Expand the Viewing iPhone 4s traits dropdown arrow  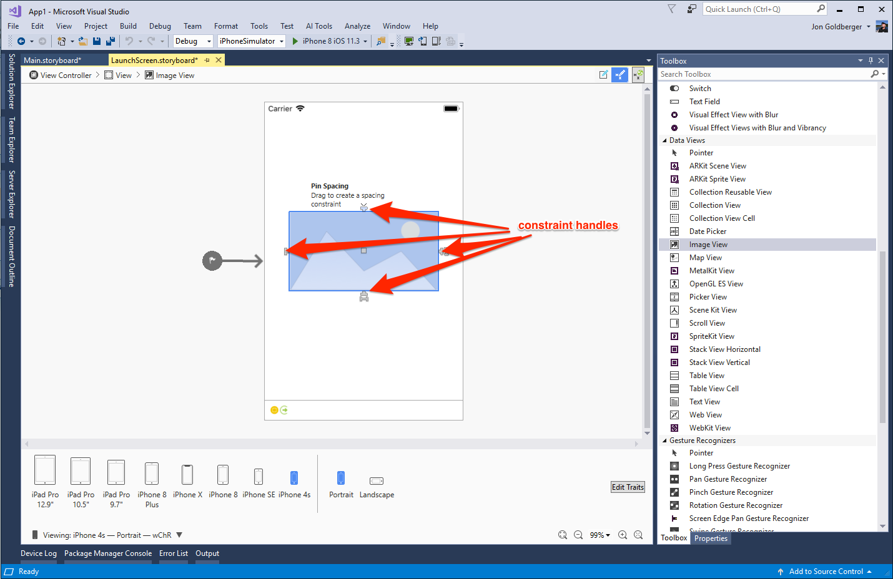click(x=179, y=535)
